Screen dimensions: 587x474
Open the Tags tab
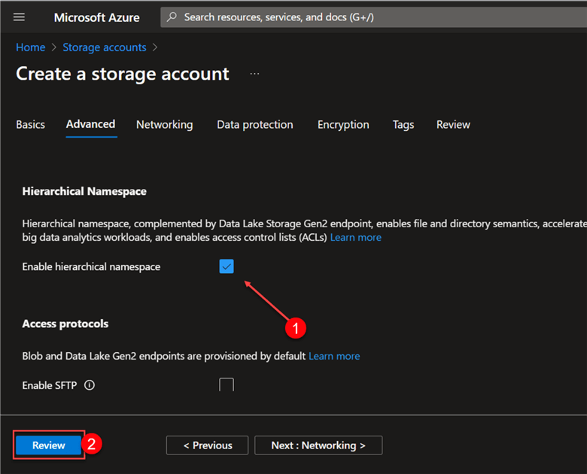pos(403,125)
